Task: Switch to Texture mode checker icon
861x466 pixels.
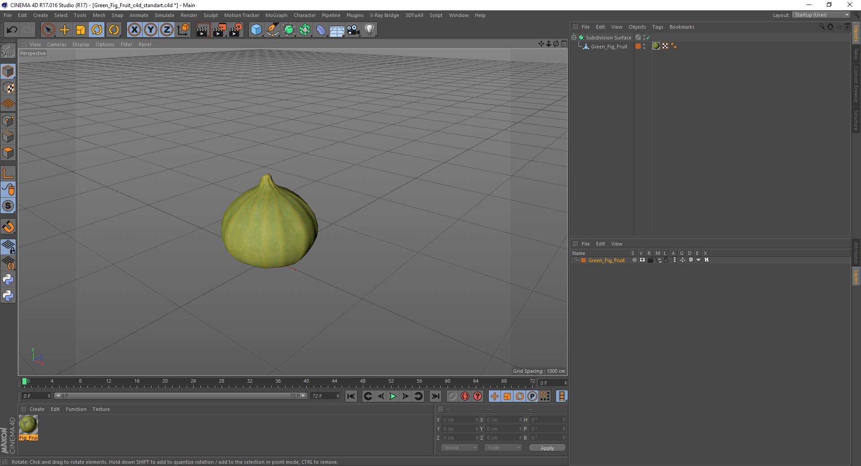Action: (8, 87)
